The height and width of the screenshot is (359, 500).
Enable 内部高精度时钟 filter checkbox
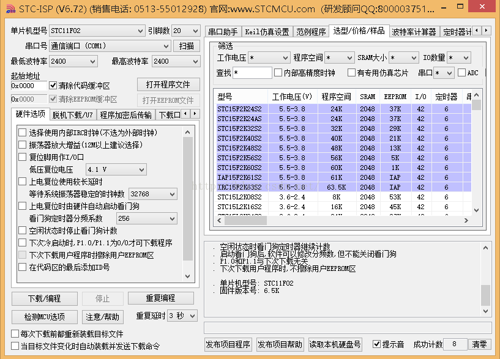point(278,73)
